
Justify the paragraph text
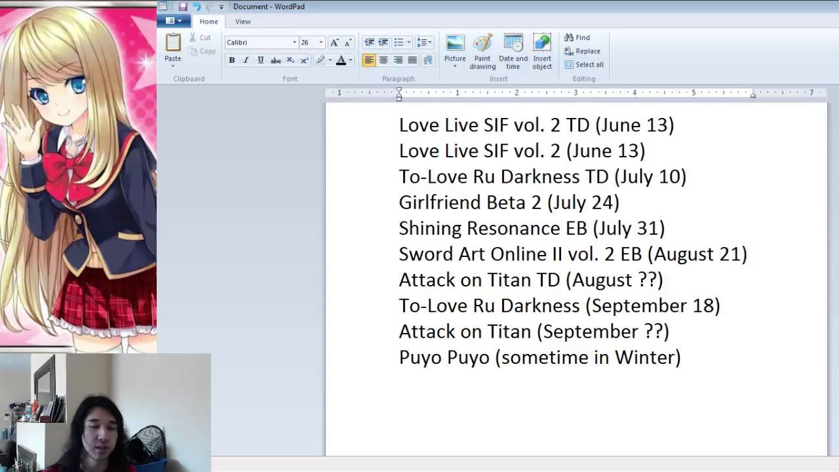(412, 60)
